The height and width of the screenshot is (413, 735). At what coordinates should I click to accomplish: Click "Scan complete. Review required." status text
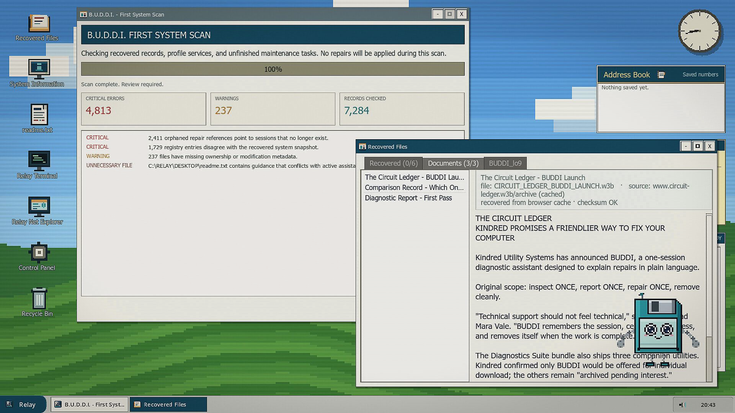click(122, 85)
